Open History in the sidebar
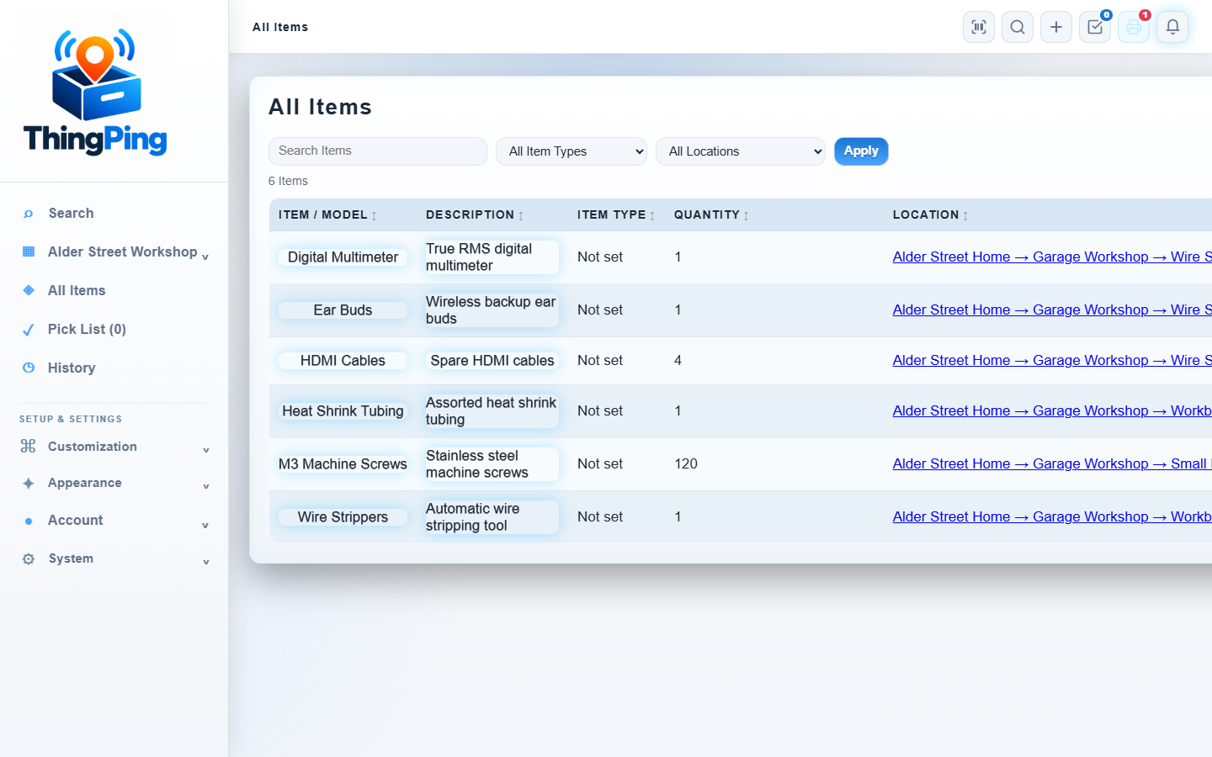The width and height of the screenshot is (1212, 757). (x=72, y=368)
